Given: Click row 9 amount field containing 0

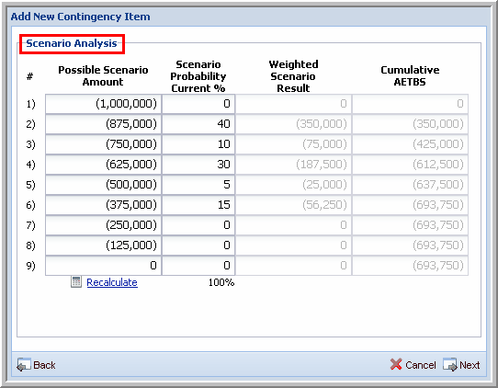Looking at the screenshot, I should tap(104, 266).
